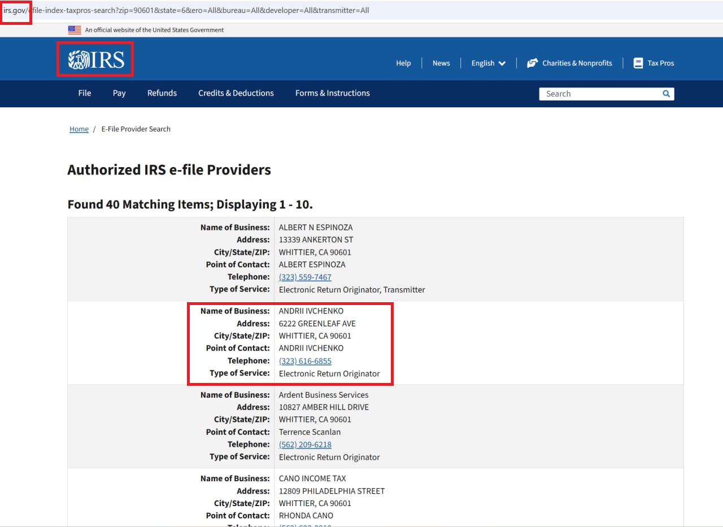The image size is (723, 527).
Task: Click the browser address bar URL
Action: (186, 10)
